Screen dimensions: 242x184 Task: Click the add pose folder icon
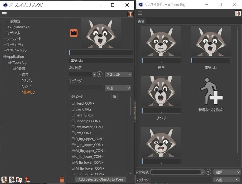tap(19, 180)
